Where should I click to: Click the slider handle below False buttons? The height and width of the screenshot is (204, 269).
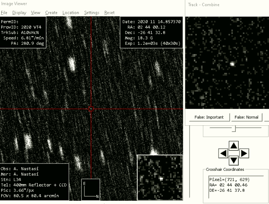234,129
